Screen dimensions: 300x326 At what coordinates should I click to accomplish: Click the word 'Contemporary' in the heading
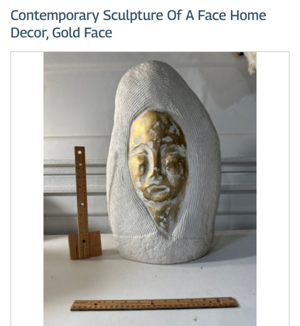coord(55,16)
